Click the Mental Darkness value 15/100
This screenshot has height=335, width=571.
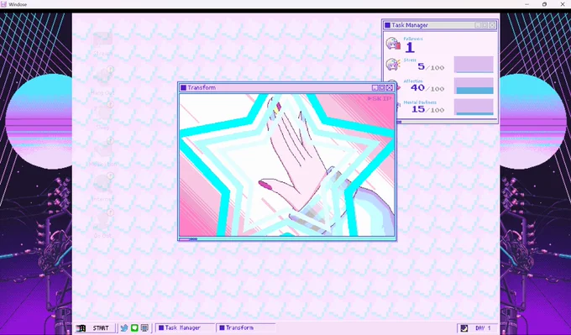(428, 109)
